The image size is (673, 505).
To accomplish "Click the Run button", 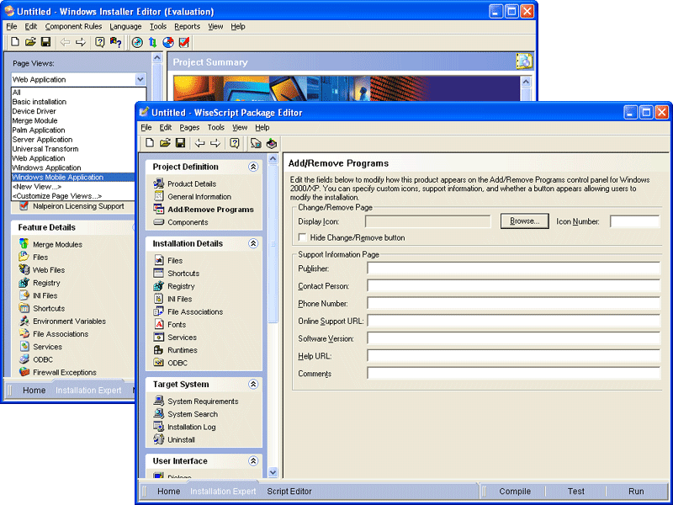I will tap(636, 492).
